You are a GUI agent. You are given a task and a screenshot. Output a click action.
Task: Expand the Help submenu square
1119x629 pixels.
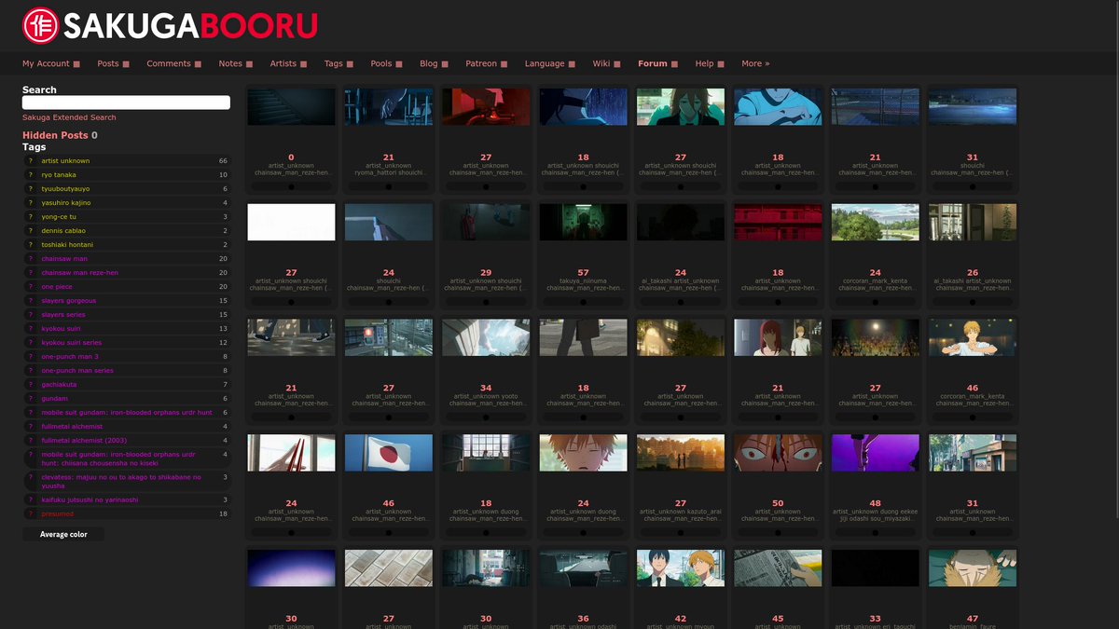click(721, 64)
